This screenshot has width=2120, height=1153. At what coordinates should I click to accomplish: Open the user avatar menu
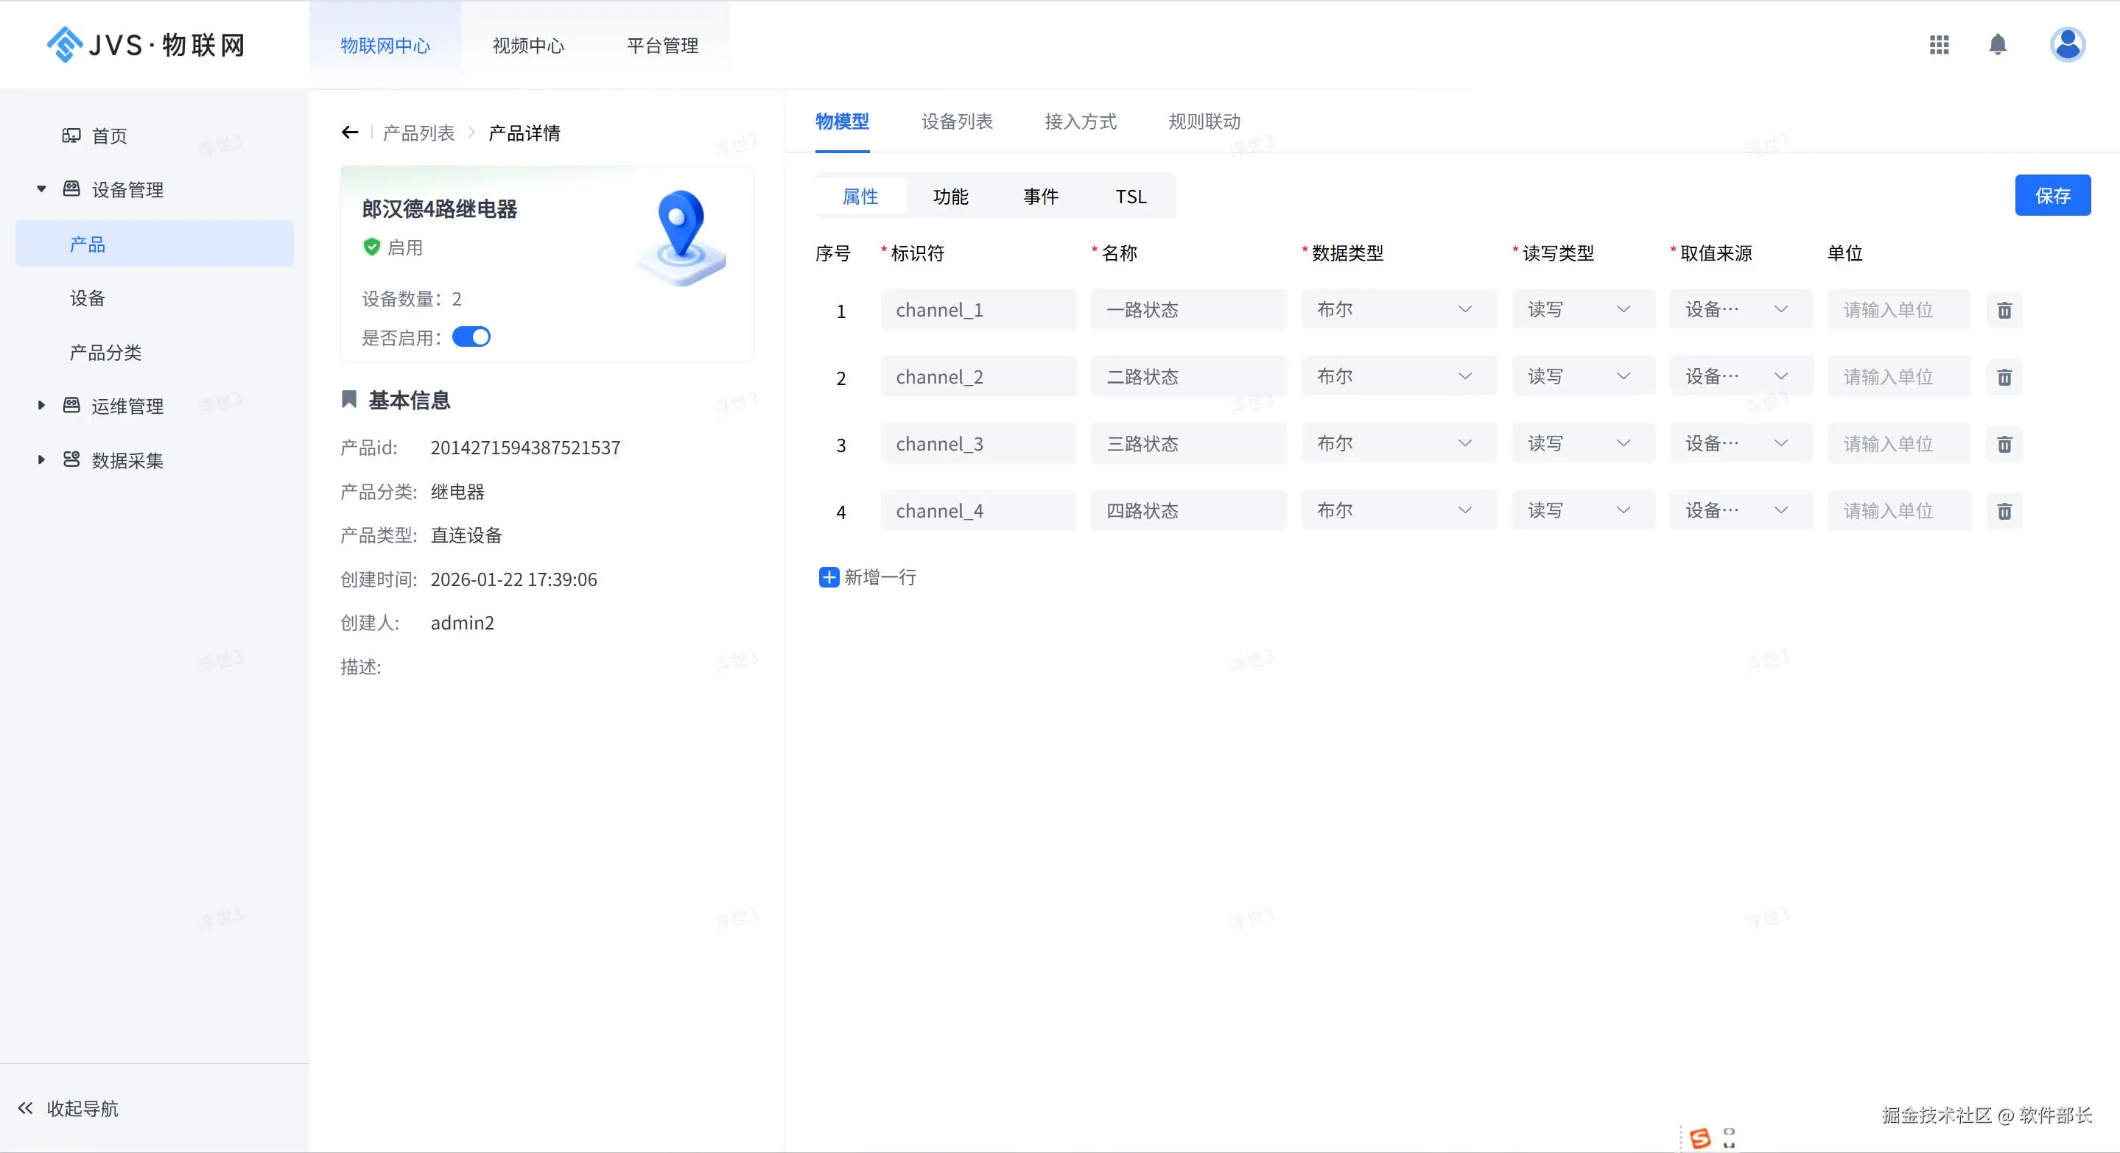point(2066,44)
